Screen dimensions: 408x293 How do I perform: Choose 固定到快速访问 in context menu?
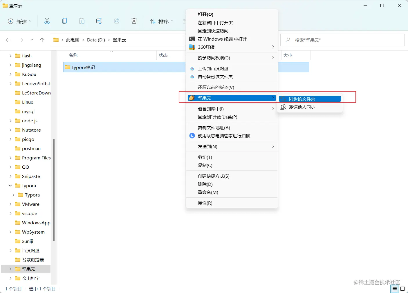click(x=232, y=31)
